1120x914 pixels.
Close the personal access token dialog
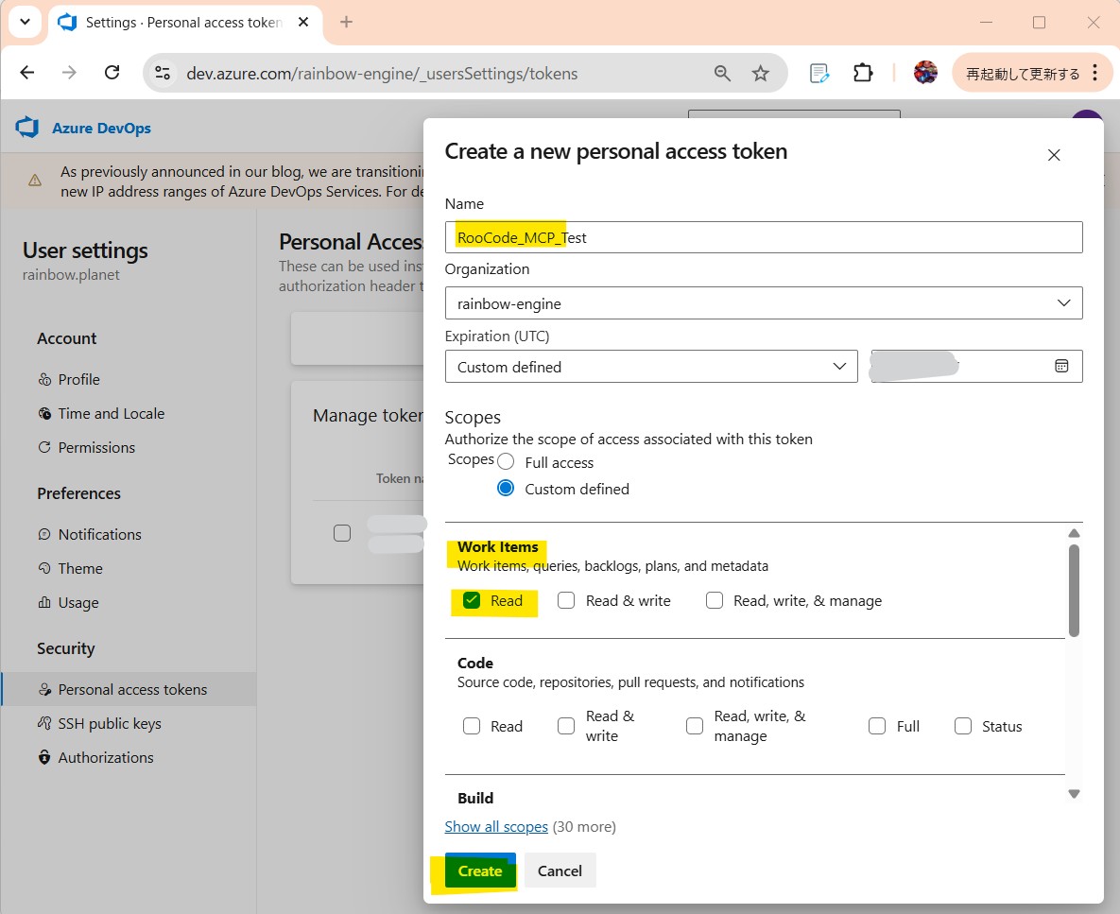click(x=1054, y=155)
